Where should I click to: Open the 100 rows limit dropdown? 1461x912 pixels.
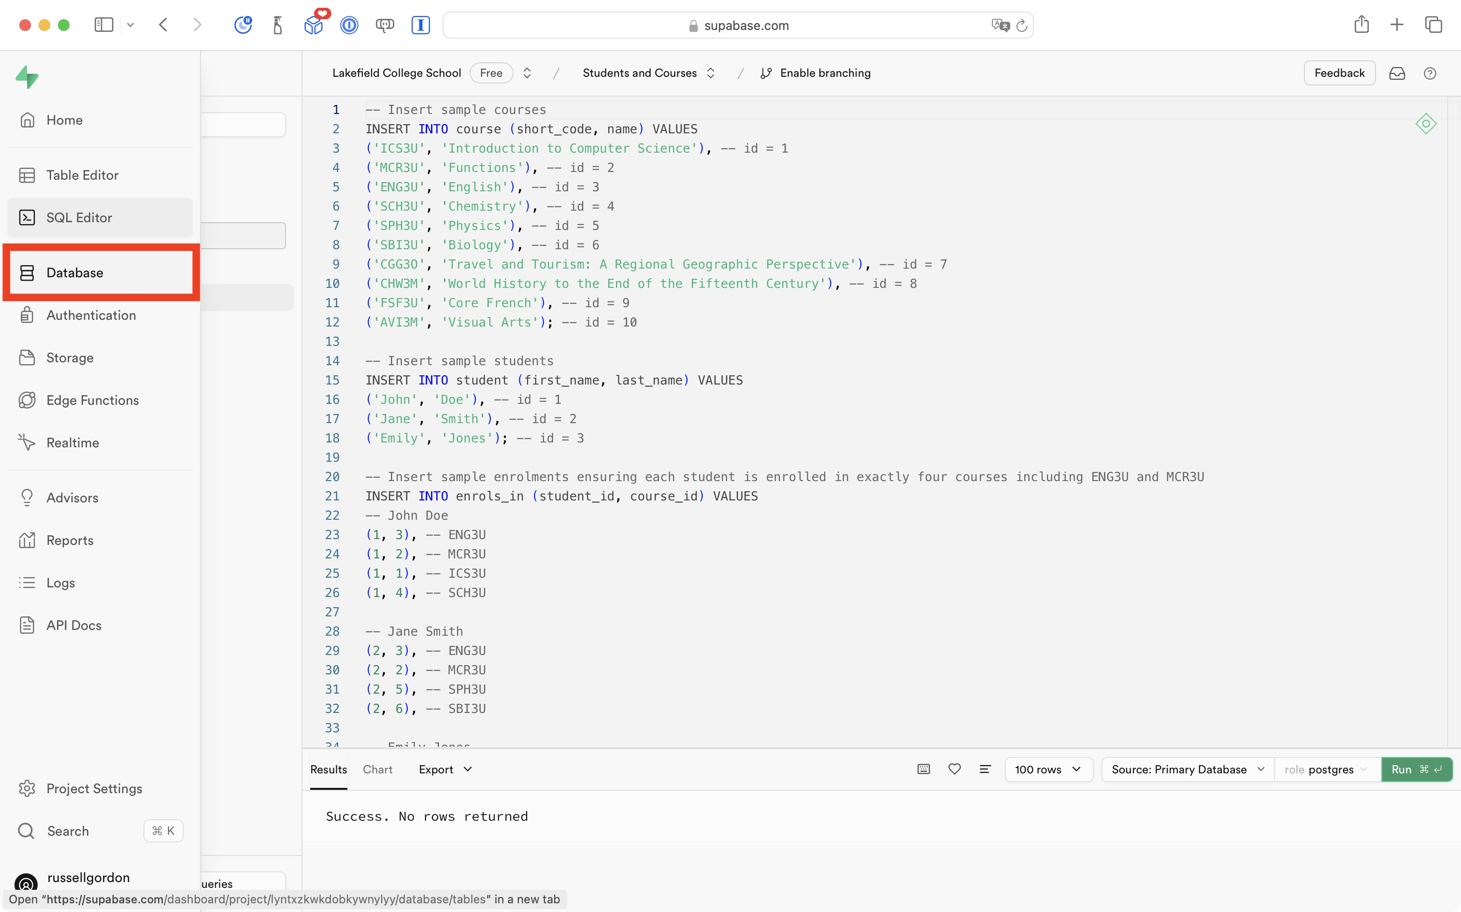[x=1048, y=769]
